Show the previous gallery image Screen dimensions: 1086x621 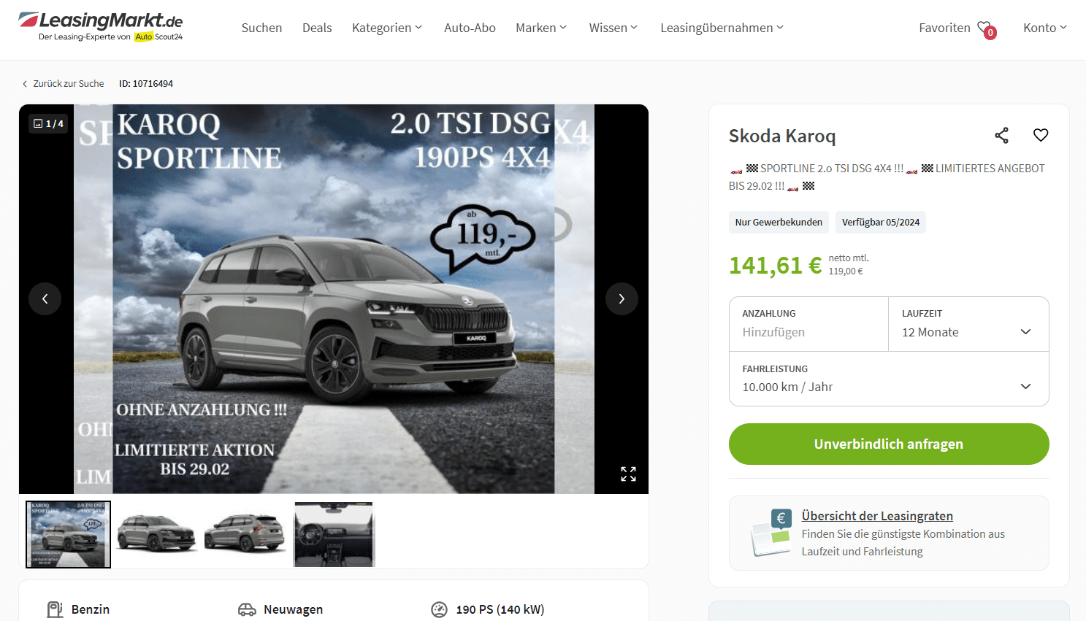[x=45, y=298]
